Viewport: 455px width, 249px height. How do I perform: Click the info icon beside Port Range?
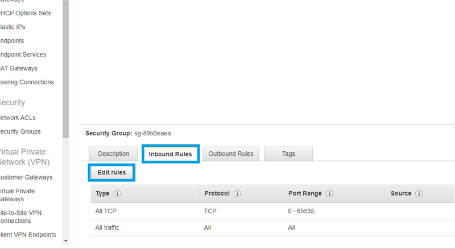click(329, 194)
